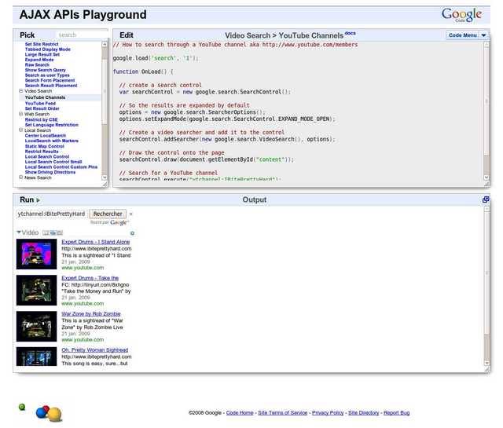Select Local Search Control Custom Pins sample
The image size is (503, 428).
tap(61, 167)
